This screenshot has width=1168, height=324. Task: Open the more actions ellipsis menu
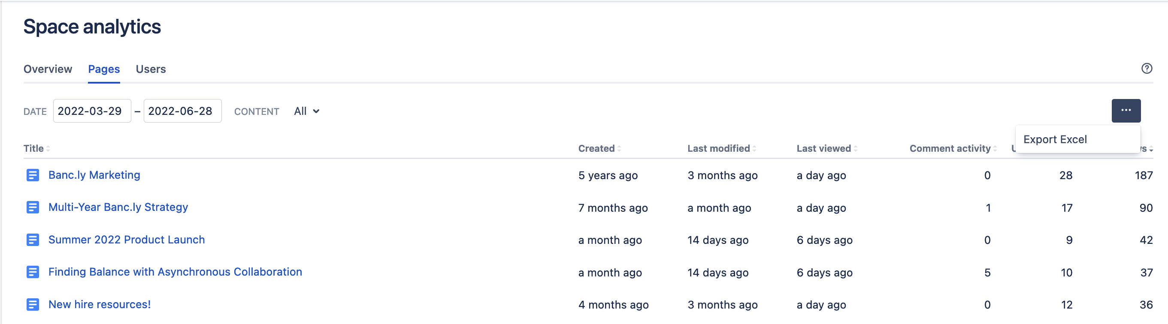click(x=1126, y=110)
